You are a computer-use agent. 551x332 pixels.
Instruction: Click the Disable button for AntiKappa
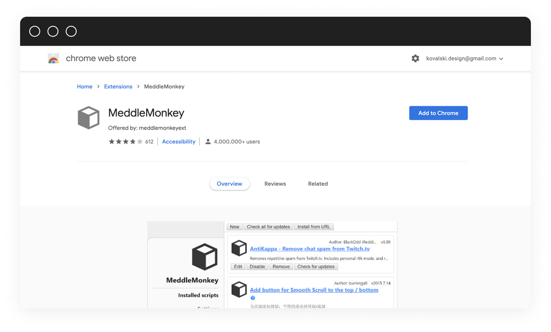(257, 267)
